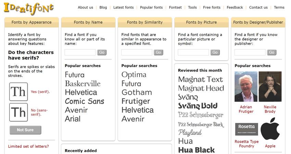
Task: Click the designer/publisher search field
Action: coord(250,52)
